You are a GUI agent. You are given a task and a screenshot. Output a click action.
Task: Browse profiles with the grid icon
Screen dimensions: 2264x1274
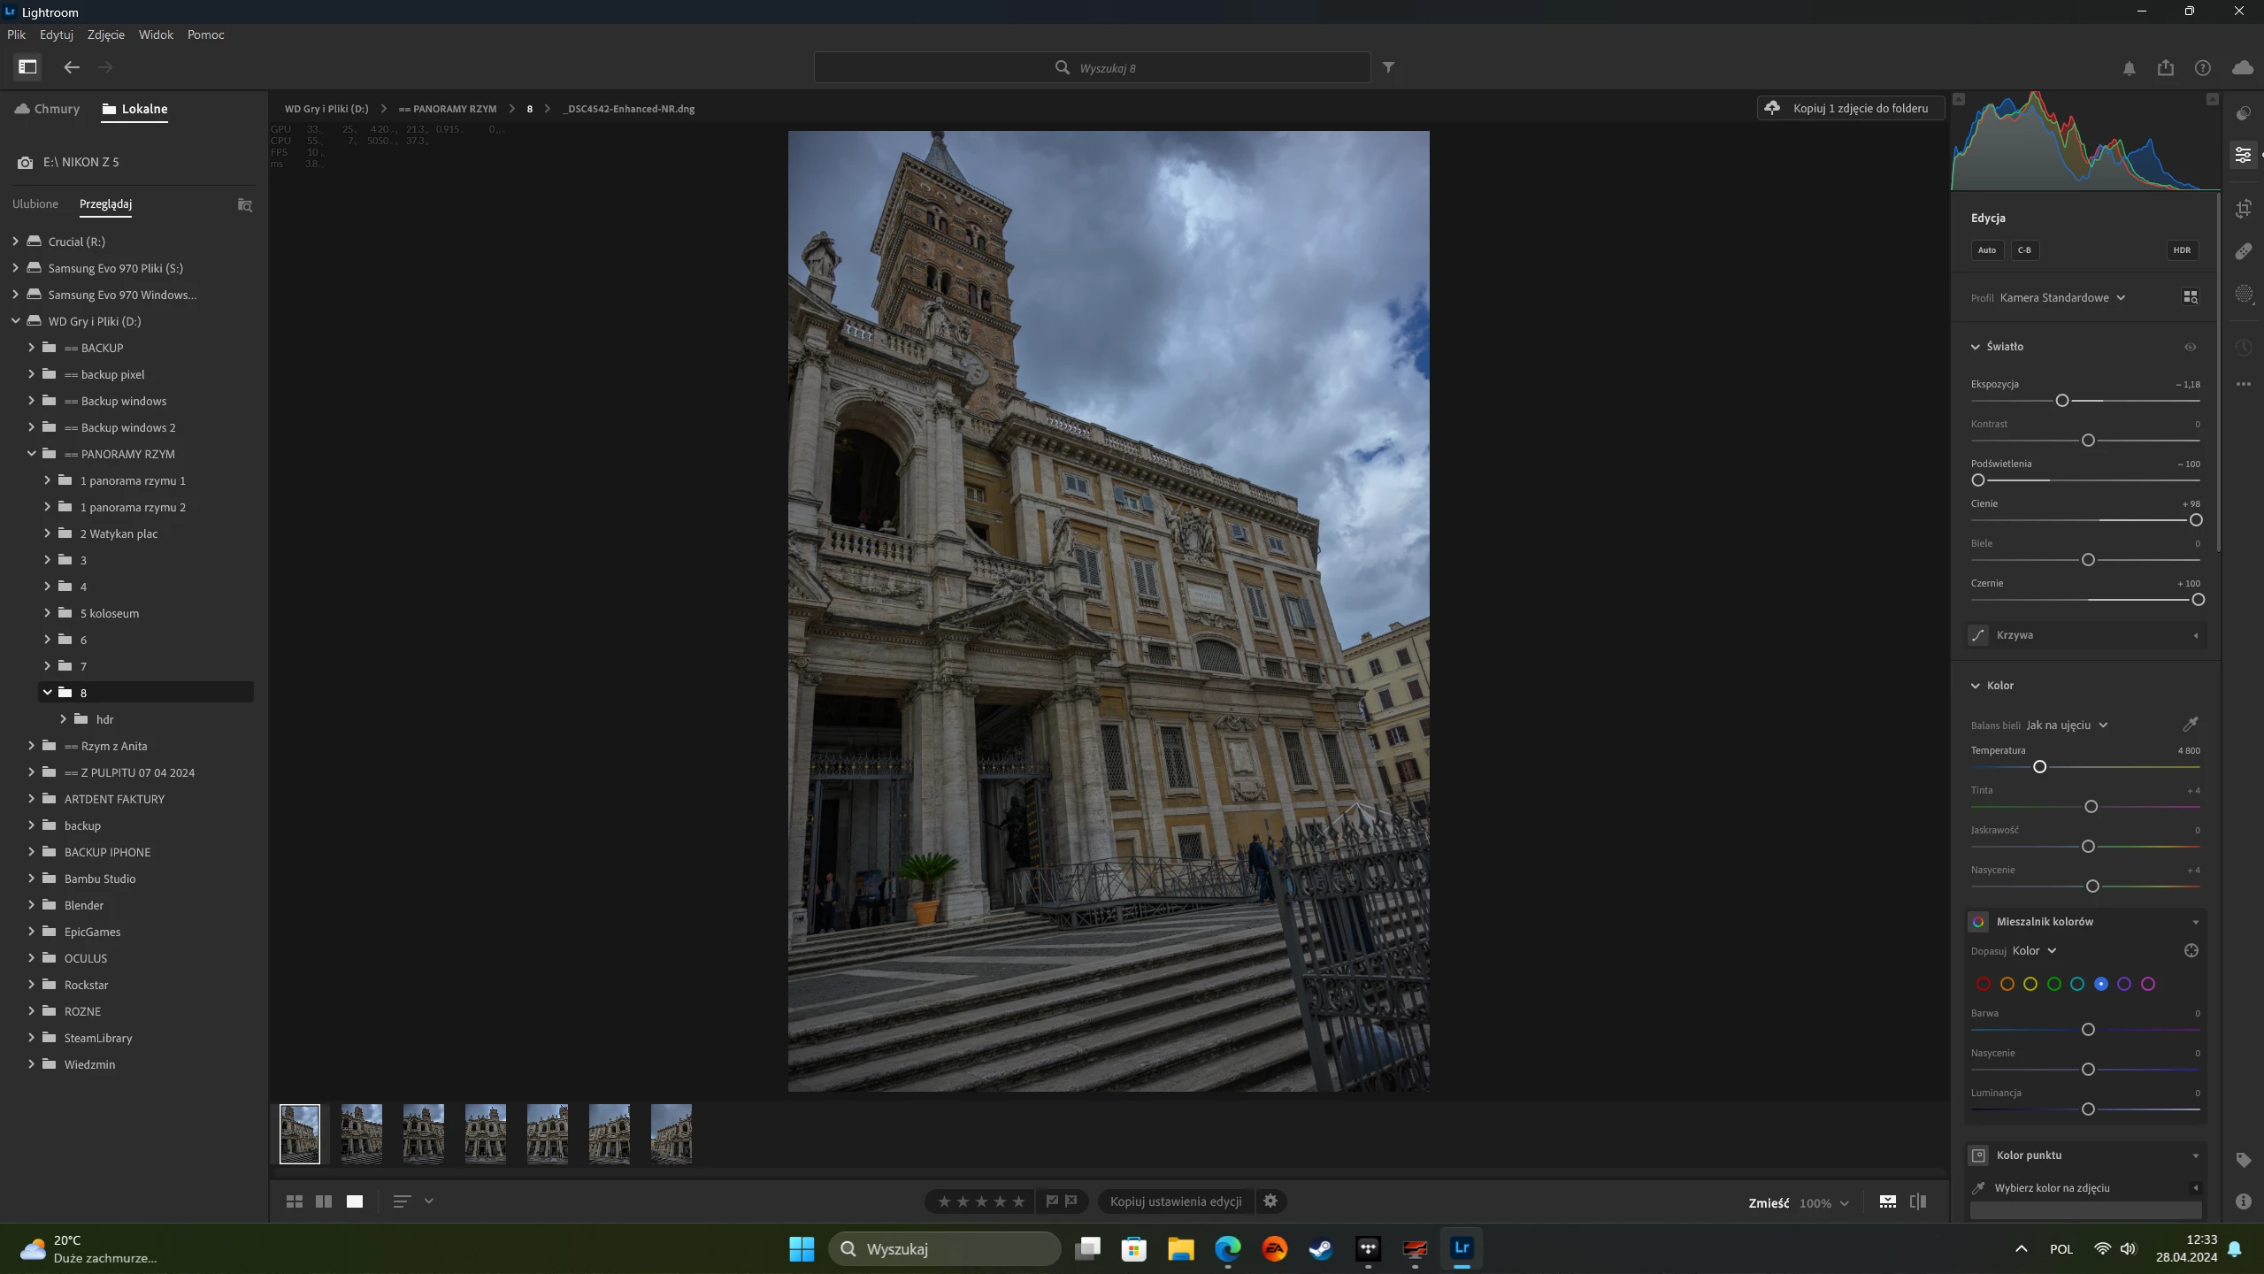2190,297
